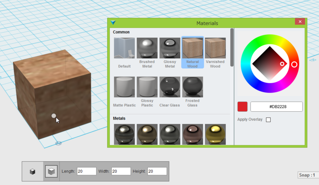Viewport: 319px width, 185px height.
Task: Click the saturation diamond picker handle
Action: pyautogui.click(x=282, y=64)
